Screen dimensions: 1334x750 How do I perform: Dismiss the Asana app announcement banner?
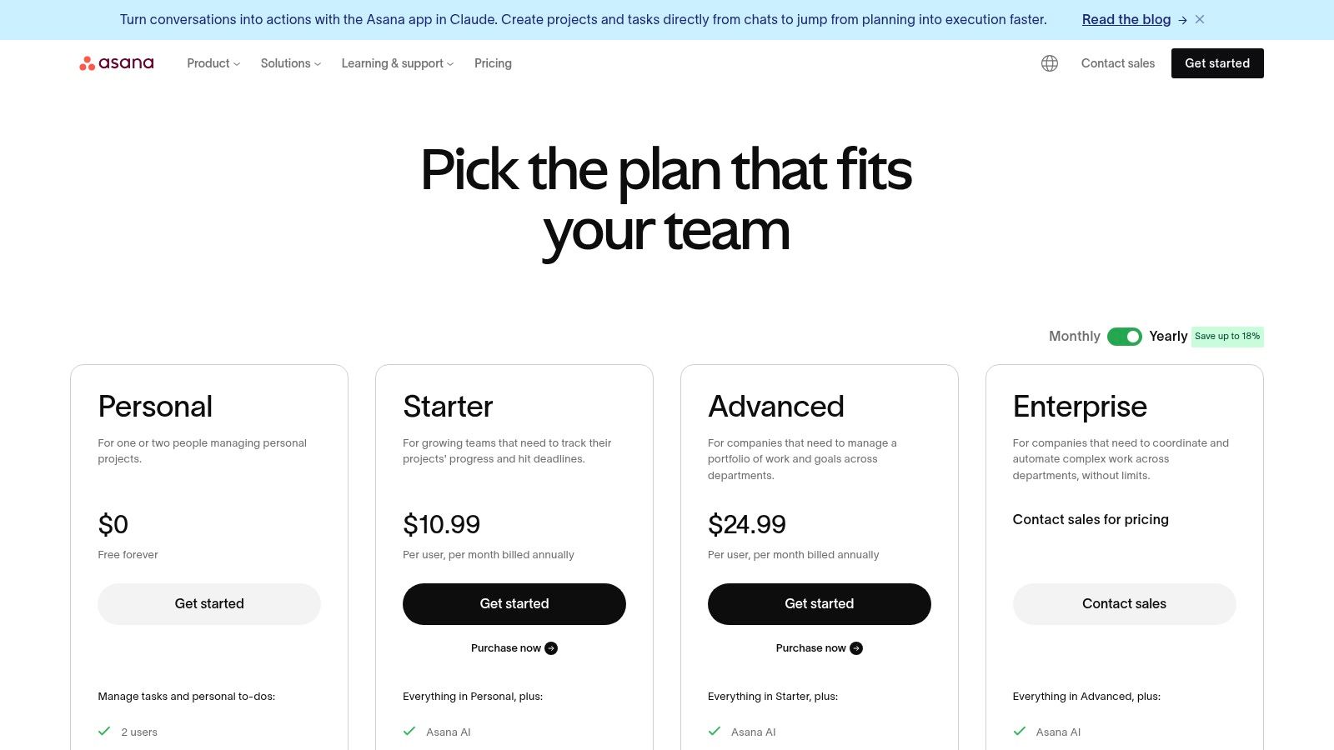point(1200,19)
